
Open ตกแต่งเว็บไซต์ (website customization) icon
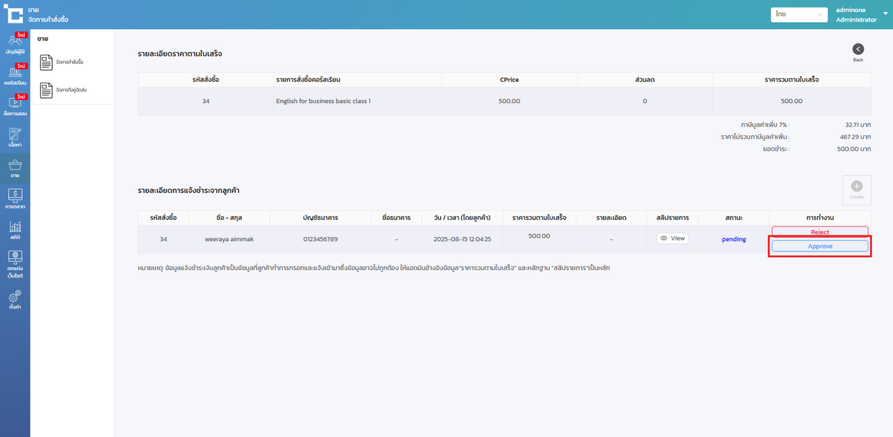coord(15,264)
